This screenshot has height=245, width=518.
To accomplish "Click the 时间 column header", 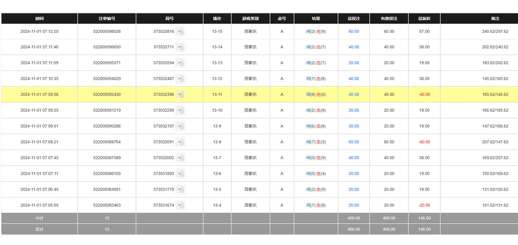I will [39, 18].
